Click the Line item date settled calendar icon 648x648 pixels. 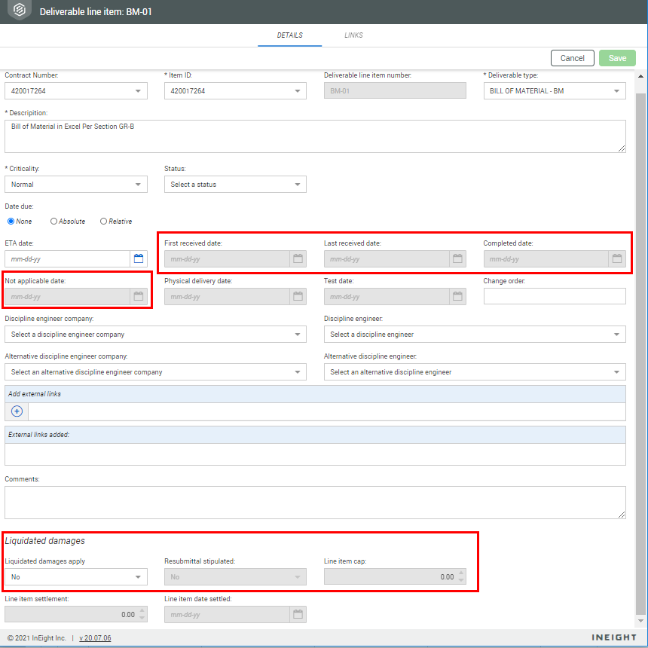pos(298,614)
